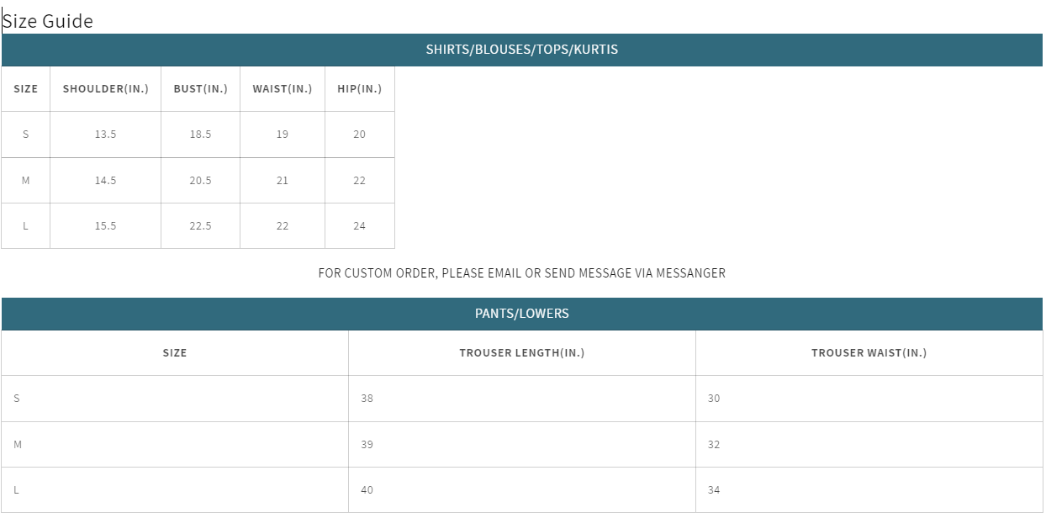The width and height of the screenshot is (1046, 518).
Task: Select the 13.5 shoulder measurement cell
Action: point(105,135)
